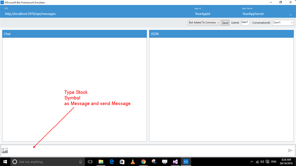Open the Windows Store taskbar icon
This screenshot has height=166, width=296.
pos(122,162)
